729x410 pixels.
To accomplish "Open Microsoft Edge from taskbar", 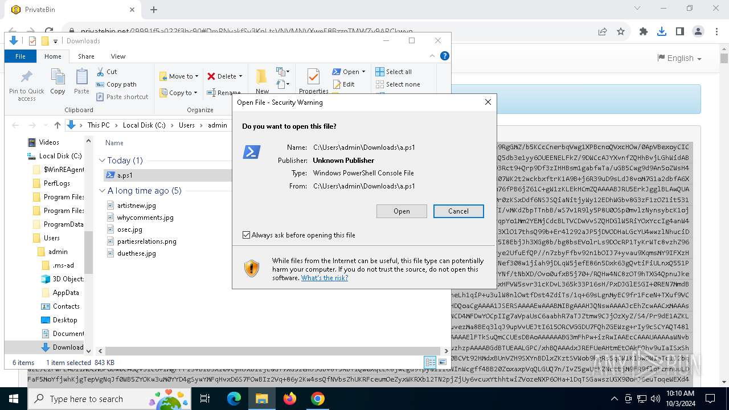I will coord(234,399).
